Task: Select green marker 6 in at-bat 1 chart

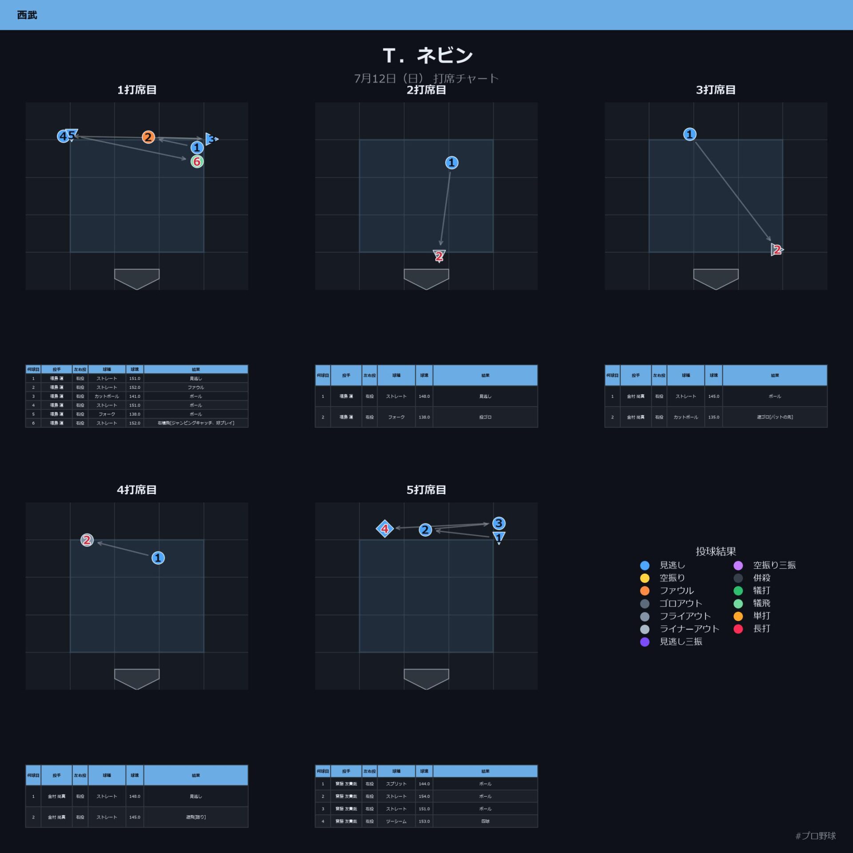Action: point(197,162)
